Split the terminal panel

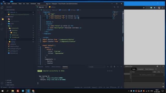coord(111,67)
